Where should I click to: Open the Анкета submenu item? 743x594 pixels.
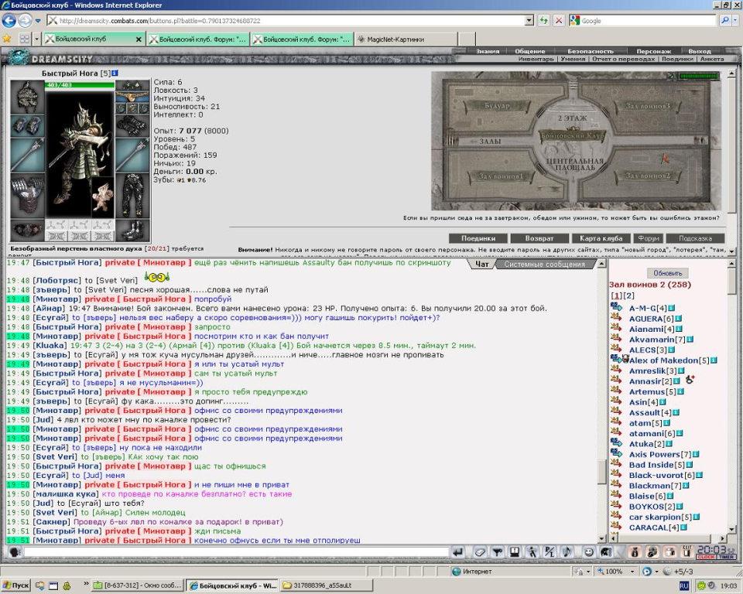click(712, 60)
